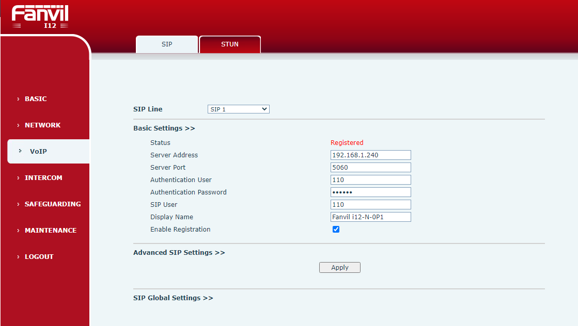
Task: Edit the Display Name text box
Action: [370, 217]
